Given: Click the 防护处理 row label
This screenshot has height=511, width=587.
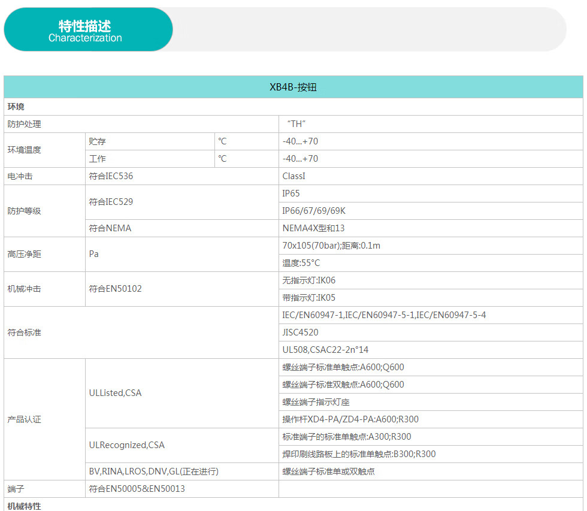Looking at the screenshot, I should [x=25, y=124].
